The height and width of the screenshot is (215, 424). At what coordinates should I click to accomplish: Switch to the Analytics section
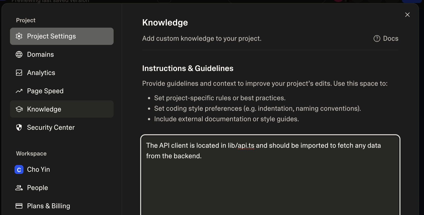(41, 72)
